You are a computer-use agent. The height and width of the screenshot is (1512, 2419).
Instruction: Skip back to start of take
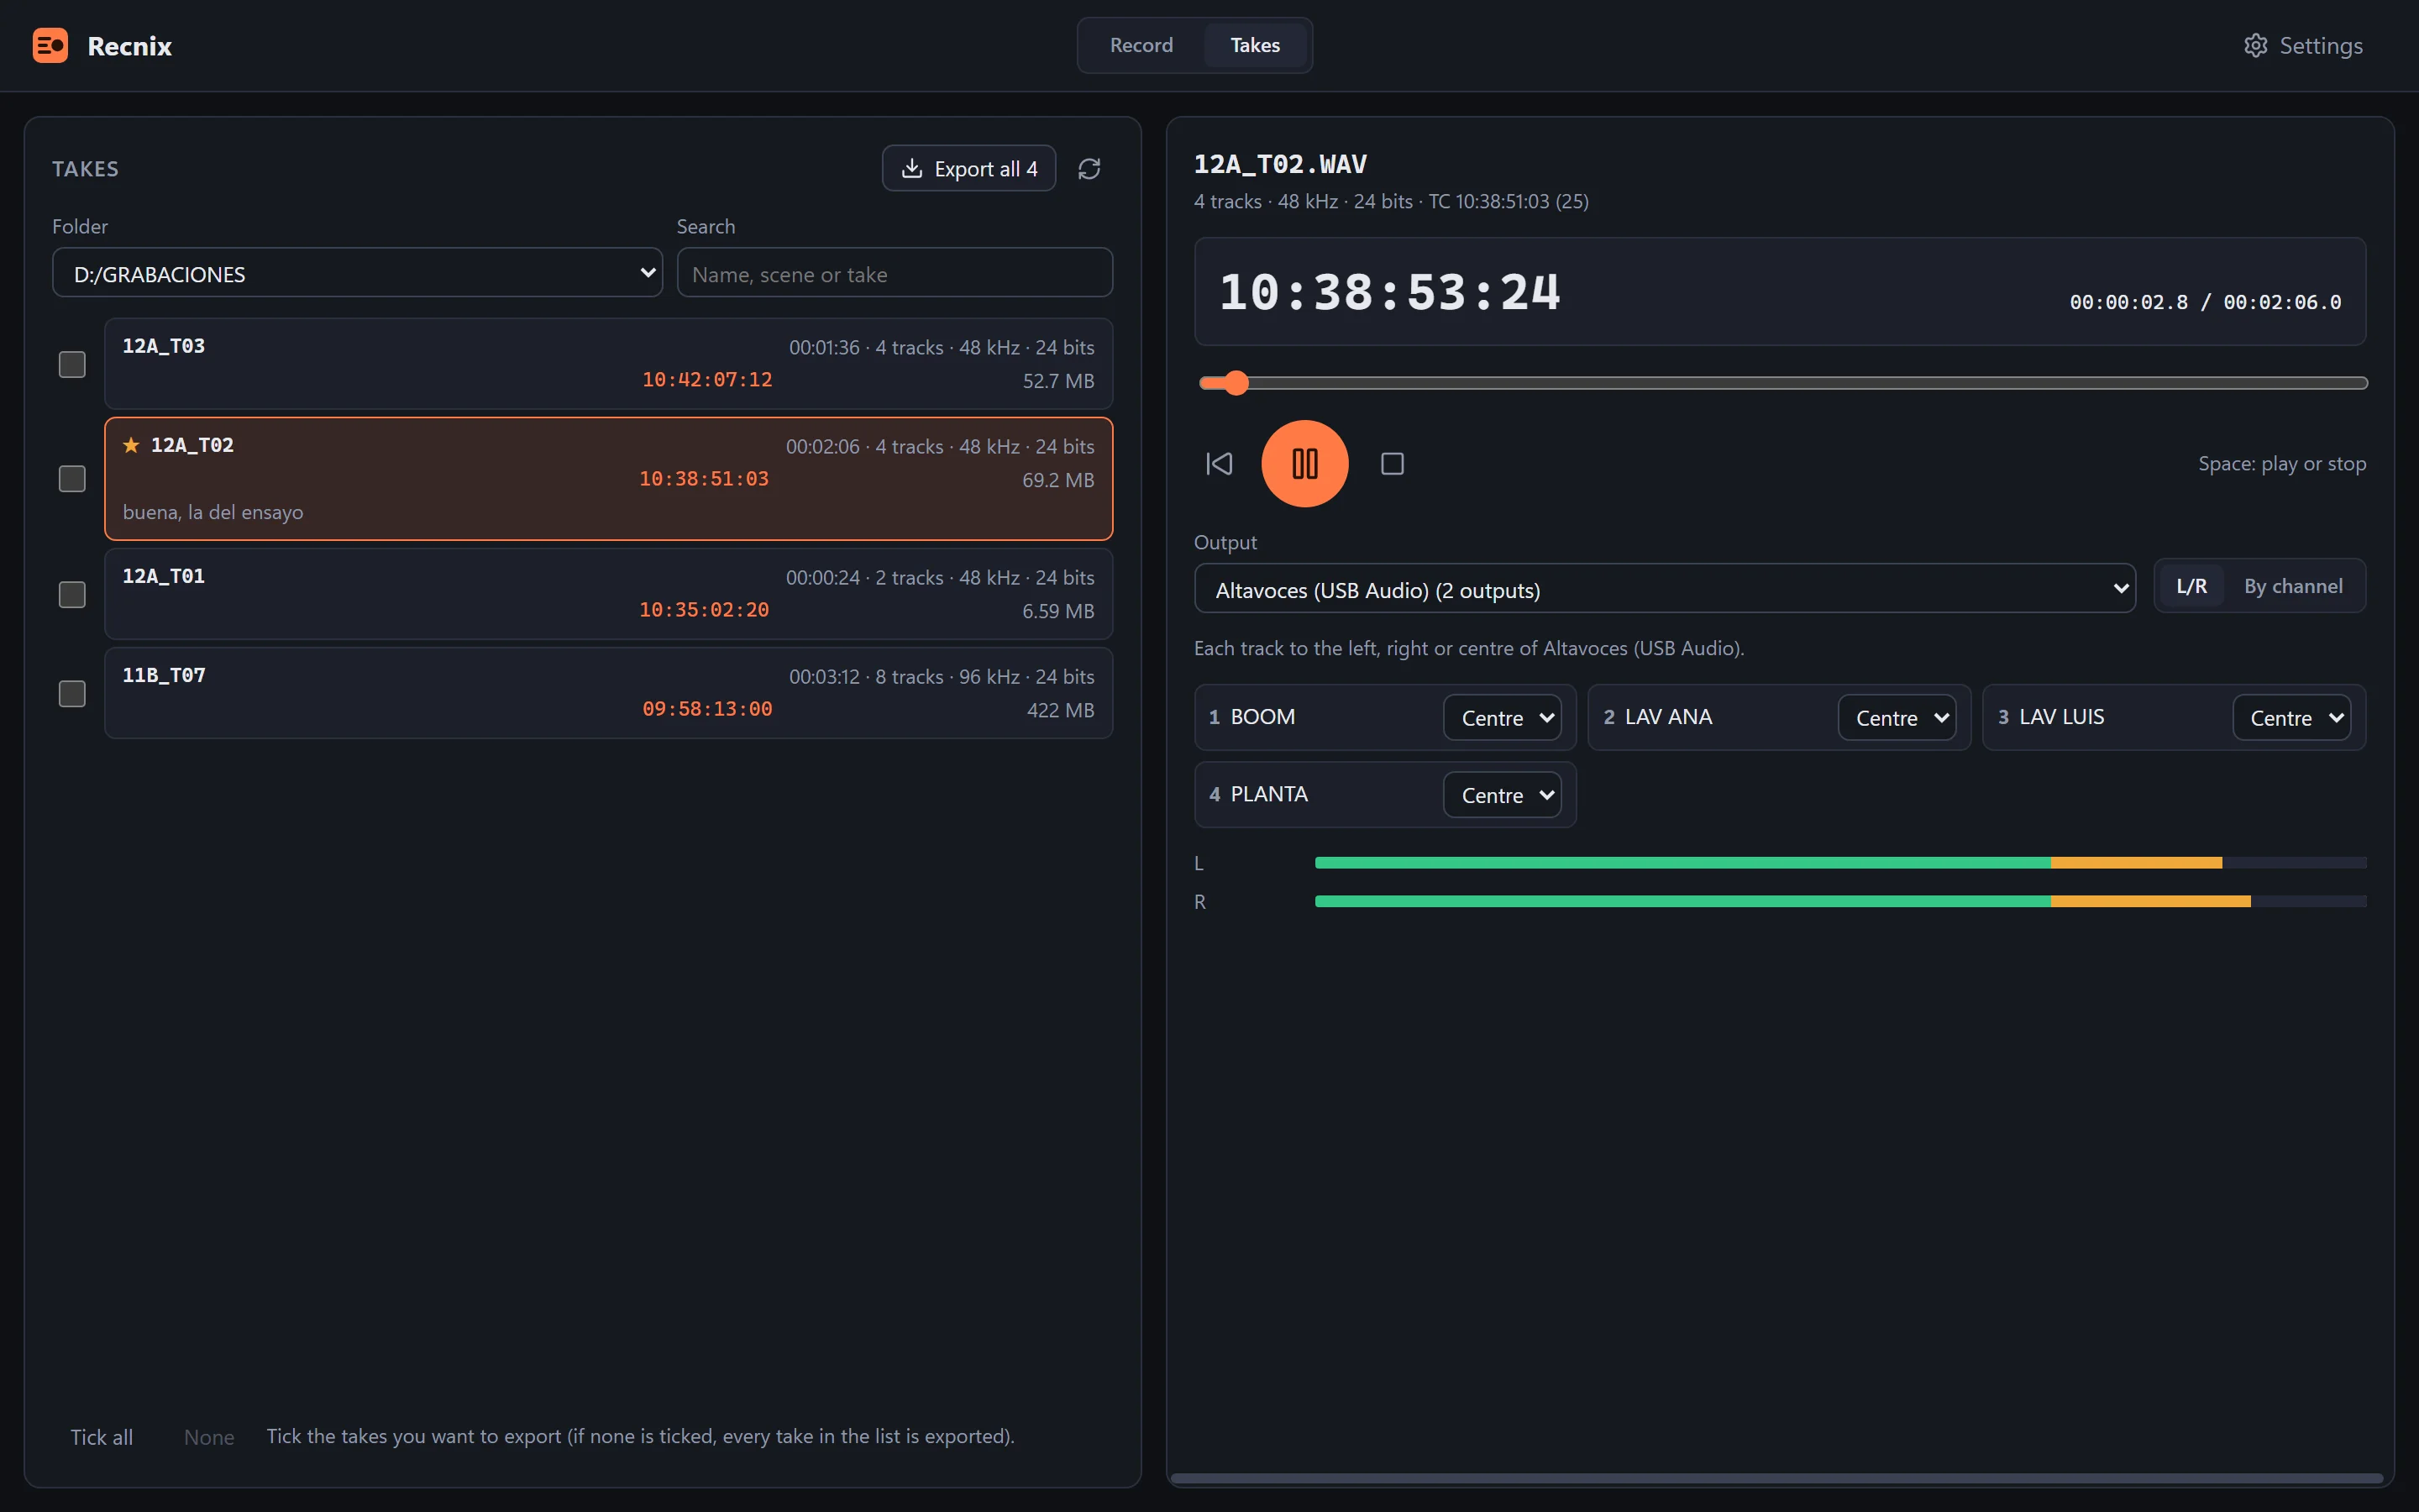click(1219, 464)
